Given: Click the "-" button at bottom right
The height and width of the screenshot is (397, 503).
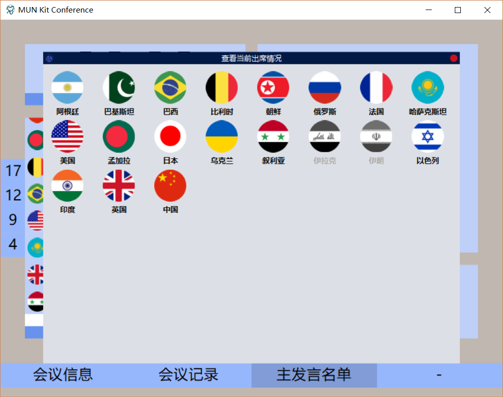Looking at the screenshot, I should [x=439, y=375].
